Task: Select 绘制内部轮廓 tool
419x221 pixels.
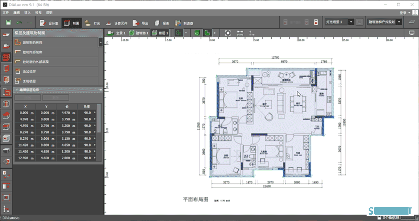Action: [56, 52]
